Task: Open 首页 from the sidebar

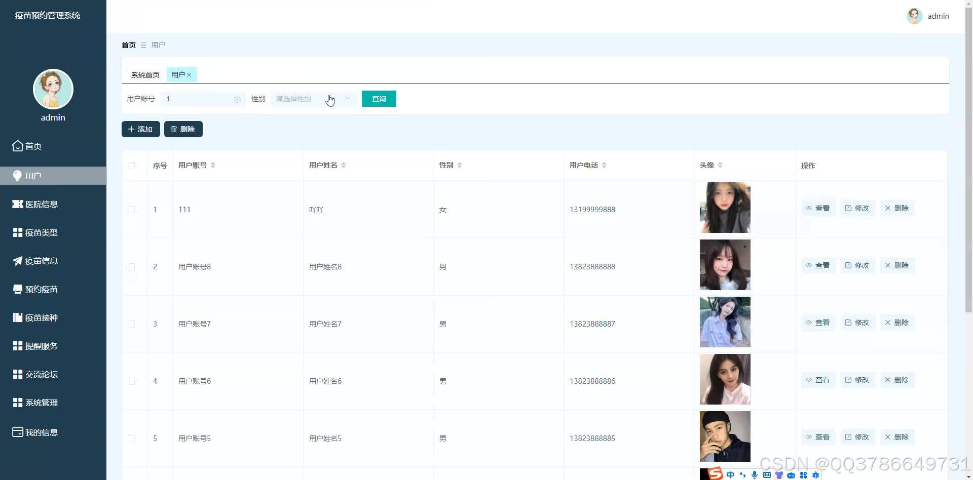Action: (53, 146)
